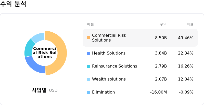Click the donut chart center label
Image resolution: width=204 pixels, height=105 pixels.
[x=45, y=53]
